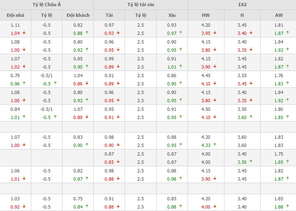Click the Đội khách column header
Screen dimensions: 296x211
(x=78, y=15)
